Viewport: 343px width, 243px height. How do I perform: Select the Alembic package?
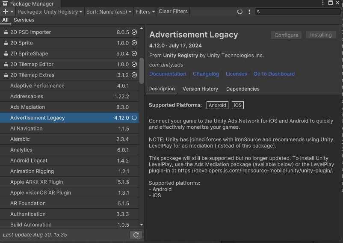point(69,139)
